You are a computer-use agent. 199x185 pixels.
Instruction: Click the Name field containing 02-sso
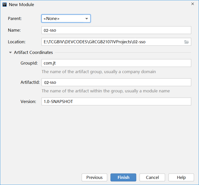pyautogui.click(x=116, y=30)
